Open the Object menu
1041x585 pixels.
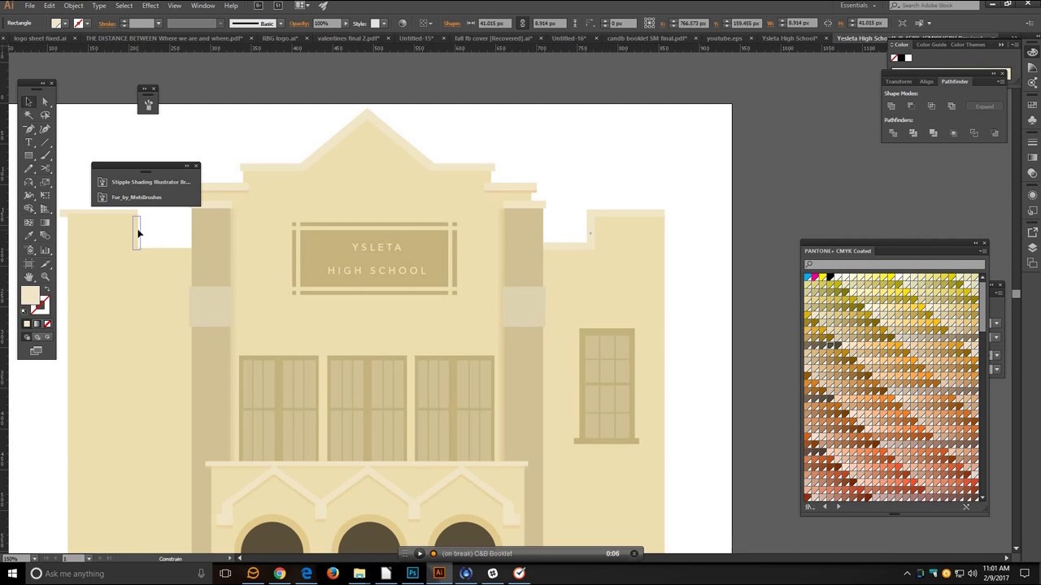73,6
